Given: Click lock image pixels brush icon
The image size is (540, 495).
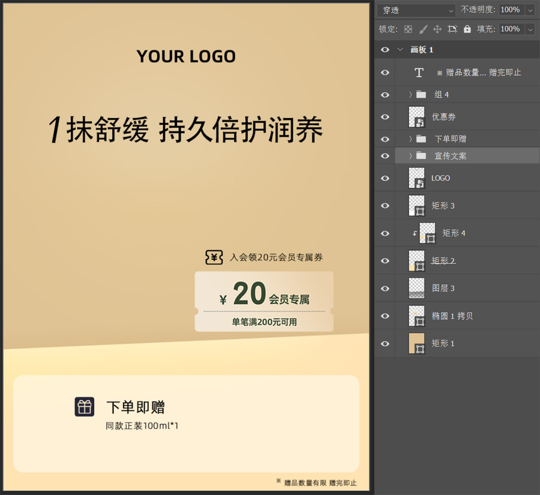Looking at the screenshot, I should tap(423, 29).
